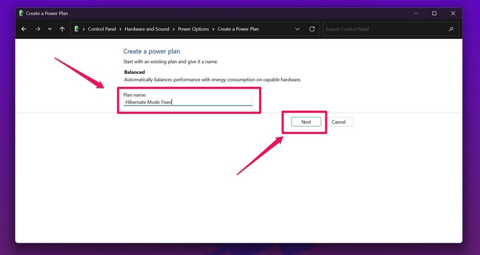Expand the chevron after Hardware and Sound

coord(175,29)
